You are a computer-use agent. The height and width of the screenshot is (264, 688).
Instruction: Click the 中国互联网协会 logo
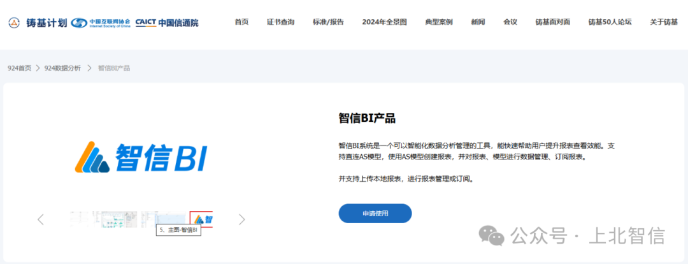pyautogui.click(x=101, y=22)
